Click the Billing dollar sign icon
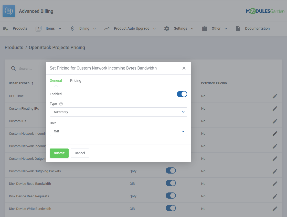Viewport: 287px width, 217px height. (72, 28)
